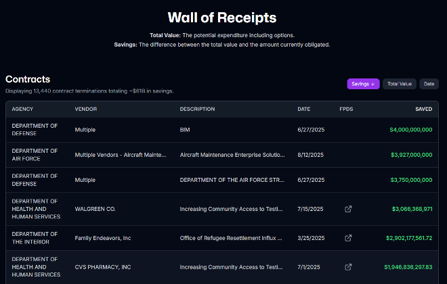Click the Agency column header

[x=22, y=109]
